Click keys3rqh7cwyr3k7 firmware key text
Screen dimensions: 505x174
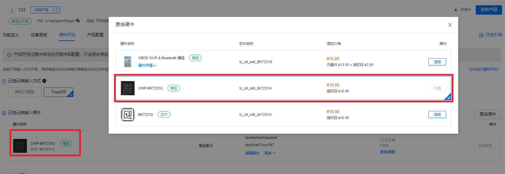pyautogui.click(x=260, y=145)
